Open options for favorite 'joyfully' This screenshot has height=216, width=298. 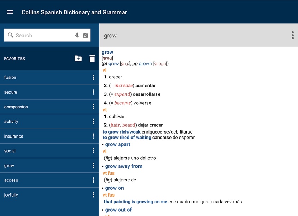pos(93,195)
